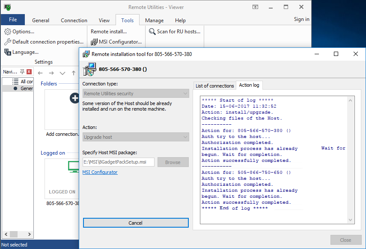Go up one level with up arrow
This screenshot has height=249, width=366.
74,73
